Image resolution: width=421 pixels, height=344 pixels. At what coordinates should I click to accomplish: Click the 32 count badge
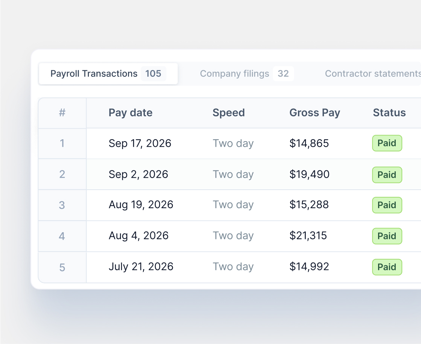click(283, 74)
